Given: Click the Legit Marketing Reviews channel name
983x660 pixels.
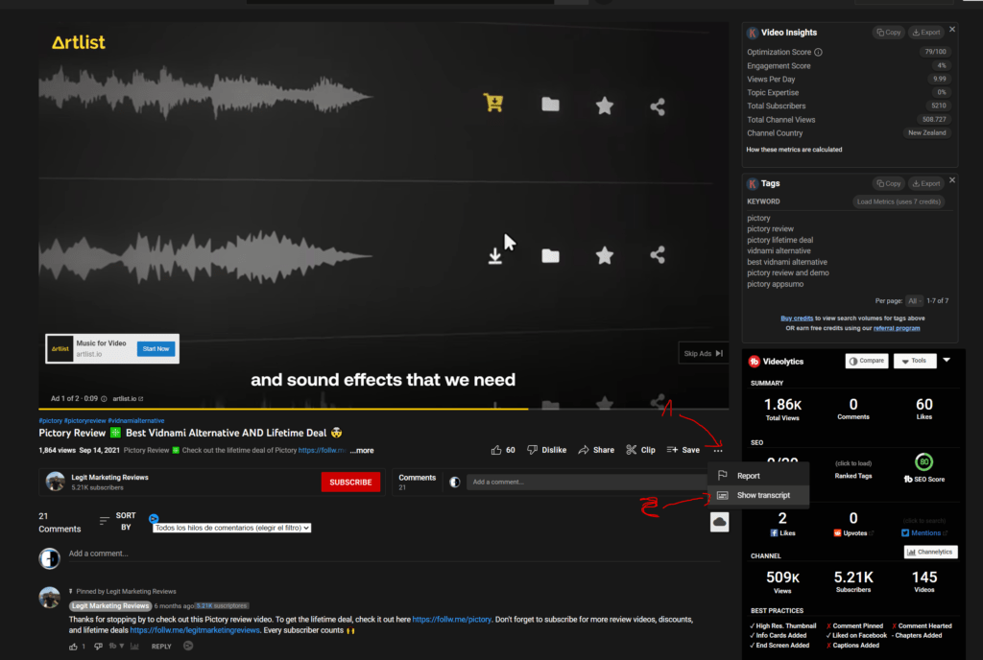Looking at the screenshot, I should 109,477.
